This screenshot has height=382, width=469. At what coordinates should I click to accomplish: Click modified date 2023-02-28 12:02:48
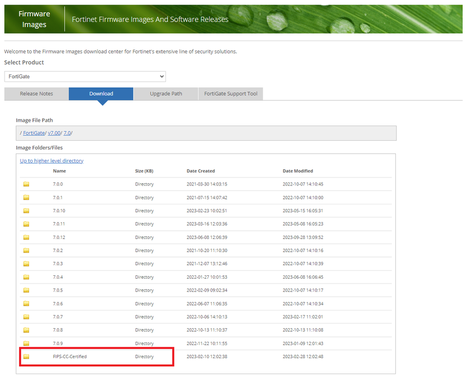303,357
